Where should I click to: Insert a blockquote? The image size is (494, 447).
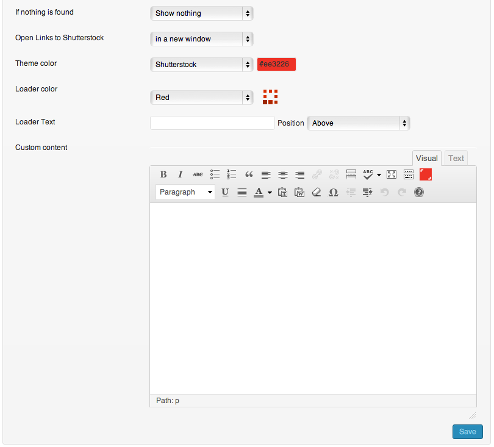click(249, 174)
